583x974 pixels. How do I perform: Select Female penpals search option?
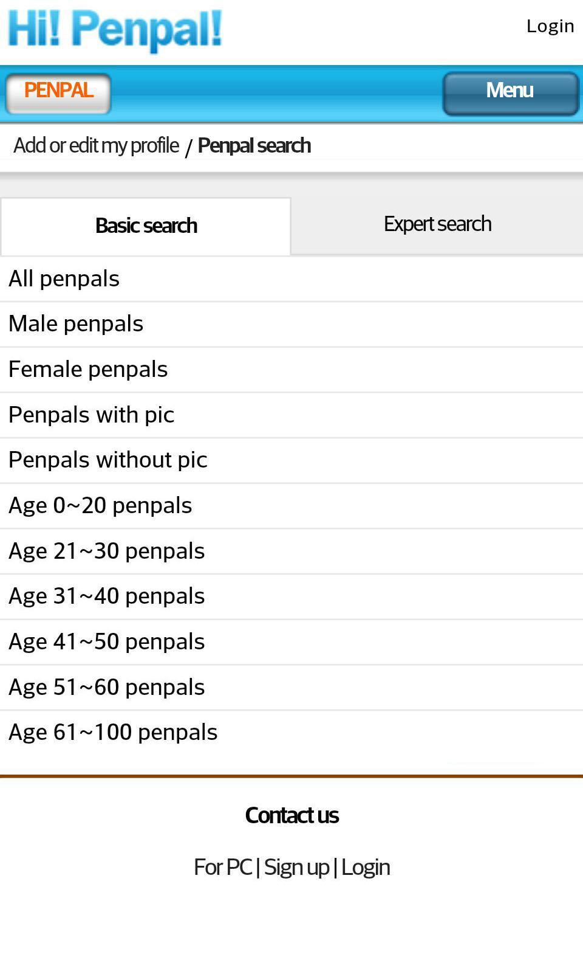[88, 370]
